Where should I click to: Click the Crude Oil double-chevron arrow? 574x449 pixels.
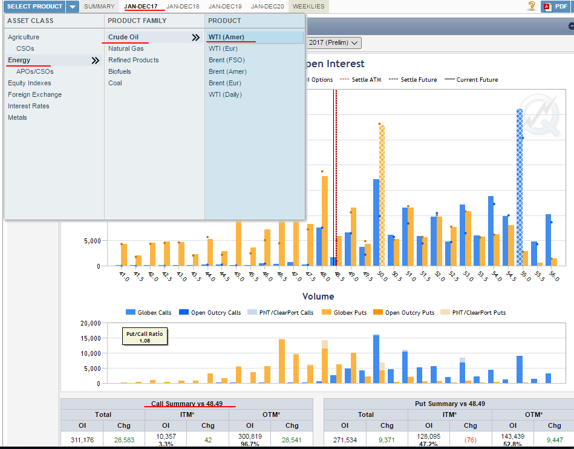coord(196,38)
